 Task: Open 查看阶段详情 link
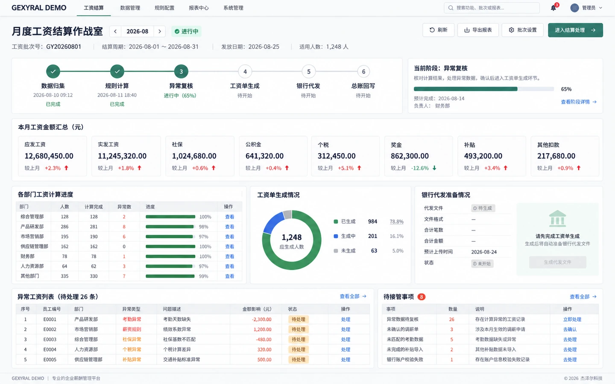pyautogui.click(x=579, y=102)
